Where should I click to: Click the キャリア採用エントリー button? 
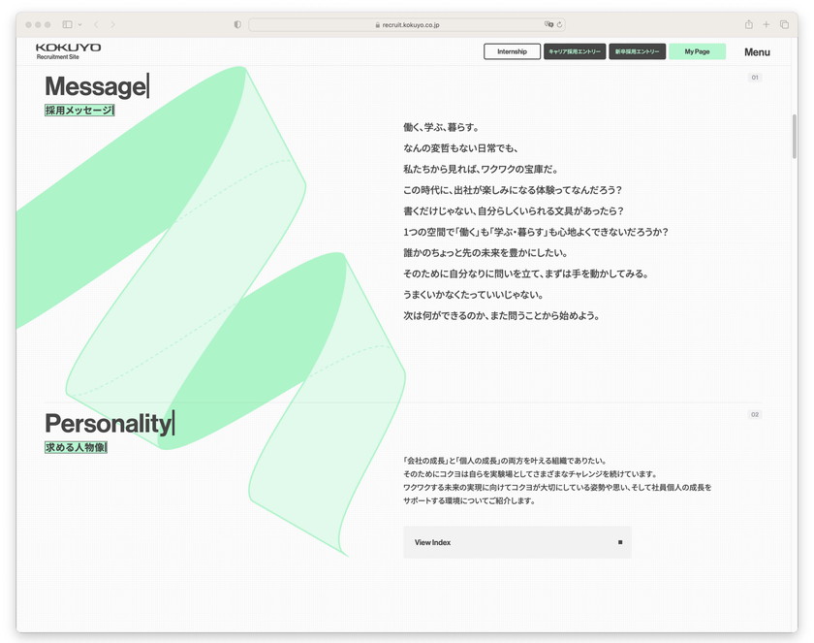point(575,51)
